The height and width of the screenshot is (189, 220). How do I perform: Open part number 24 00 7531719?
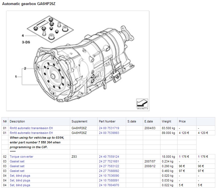pos(109,128)
